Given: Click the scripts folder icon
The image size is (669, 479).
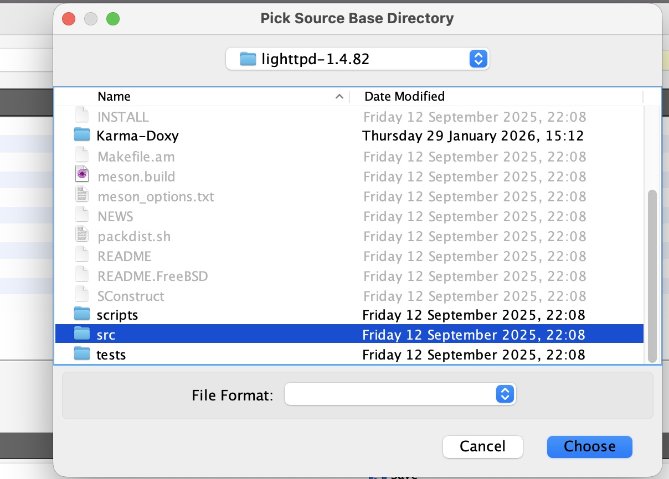Looking at the screenshot, I should pyautogui.click(x=82, y=314).
